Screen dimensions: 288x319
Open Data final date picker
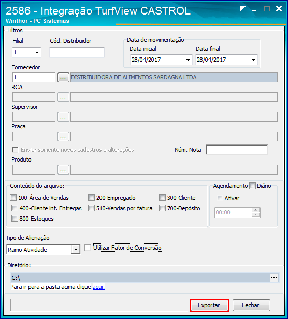point(253,60)
